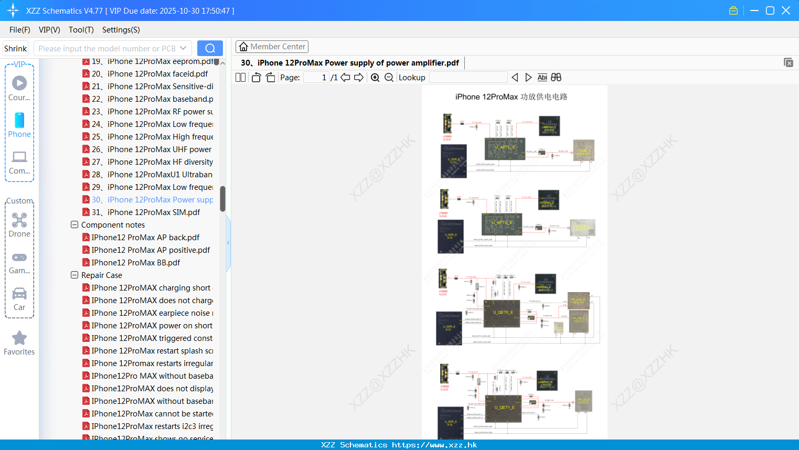This screenshot has width=799, height=450.
Task: Toggle the Abi whole-word match icon
Action: pos(542,78)
